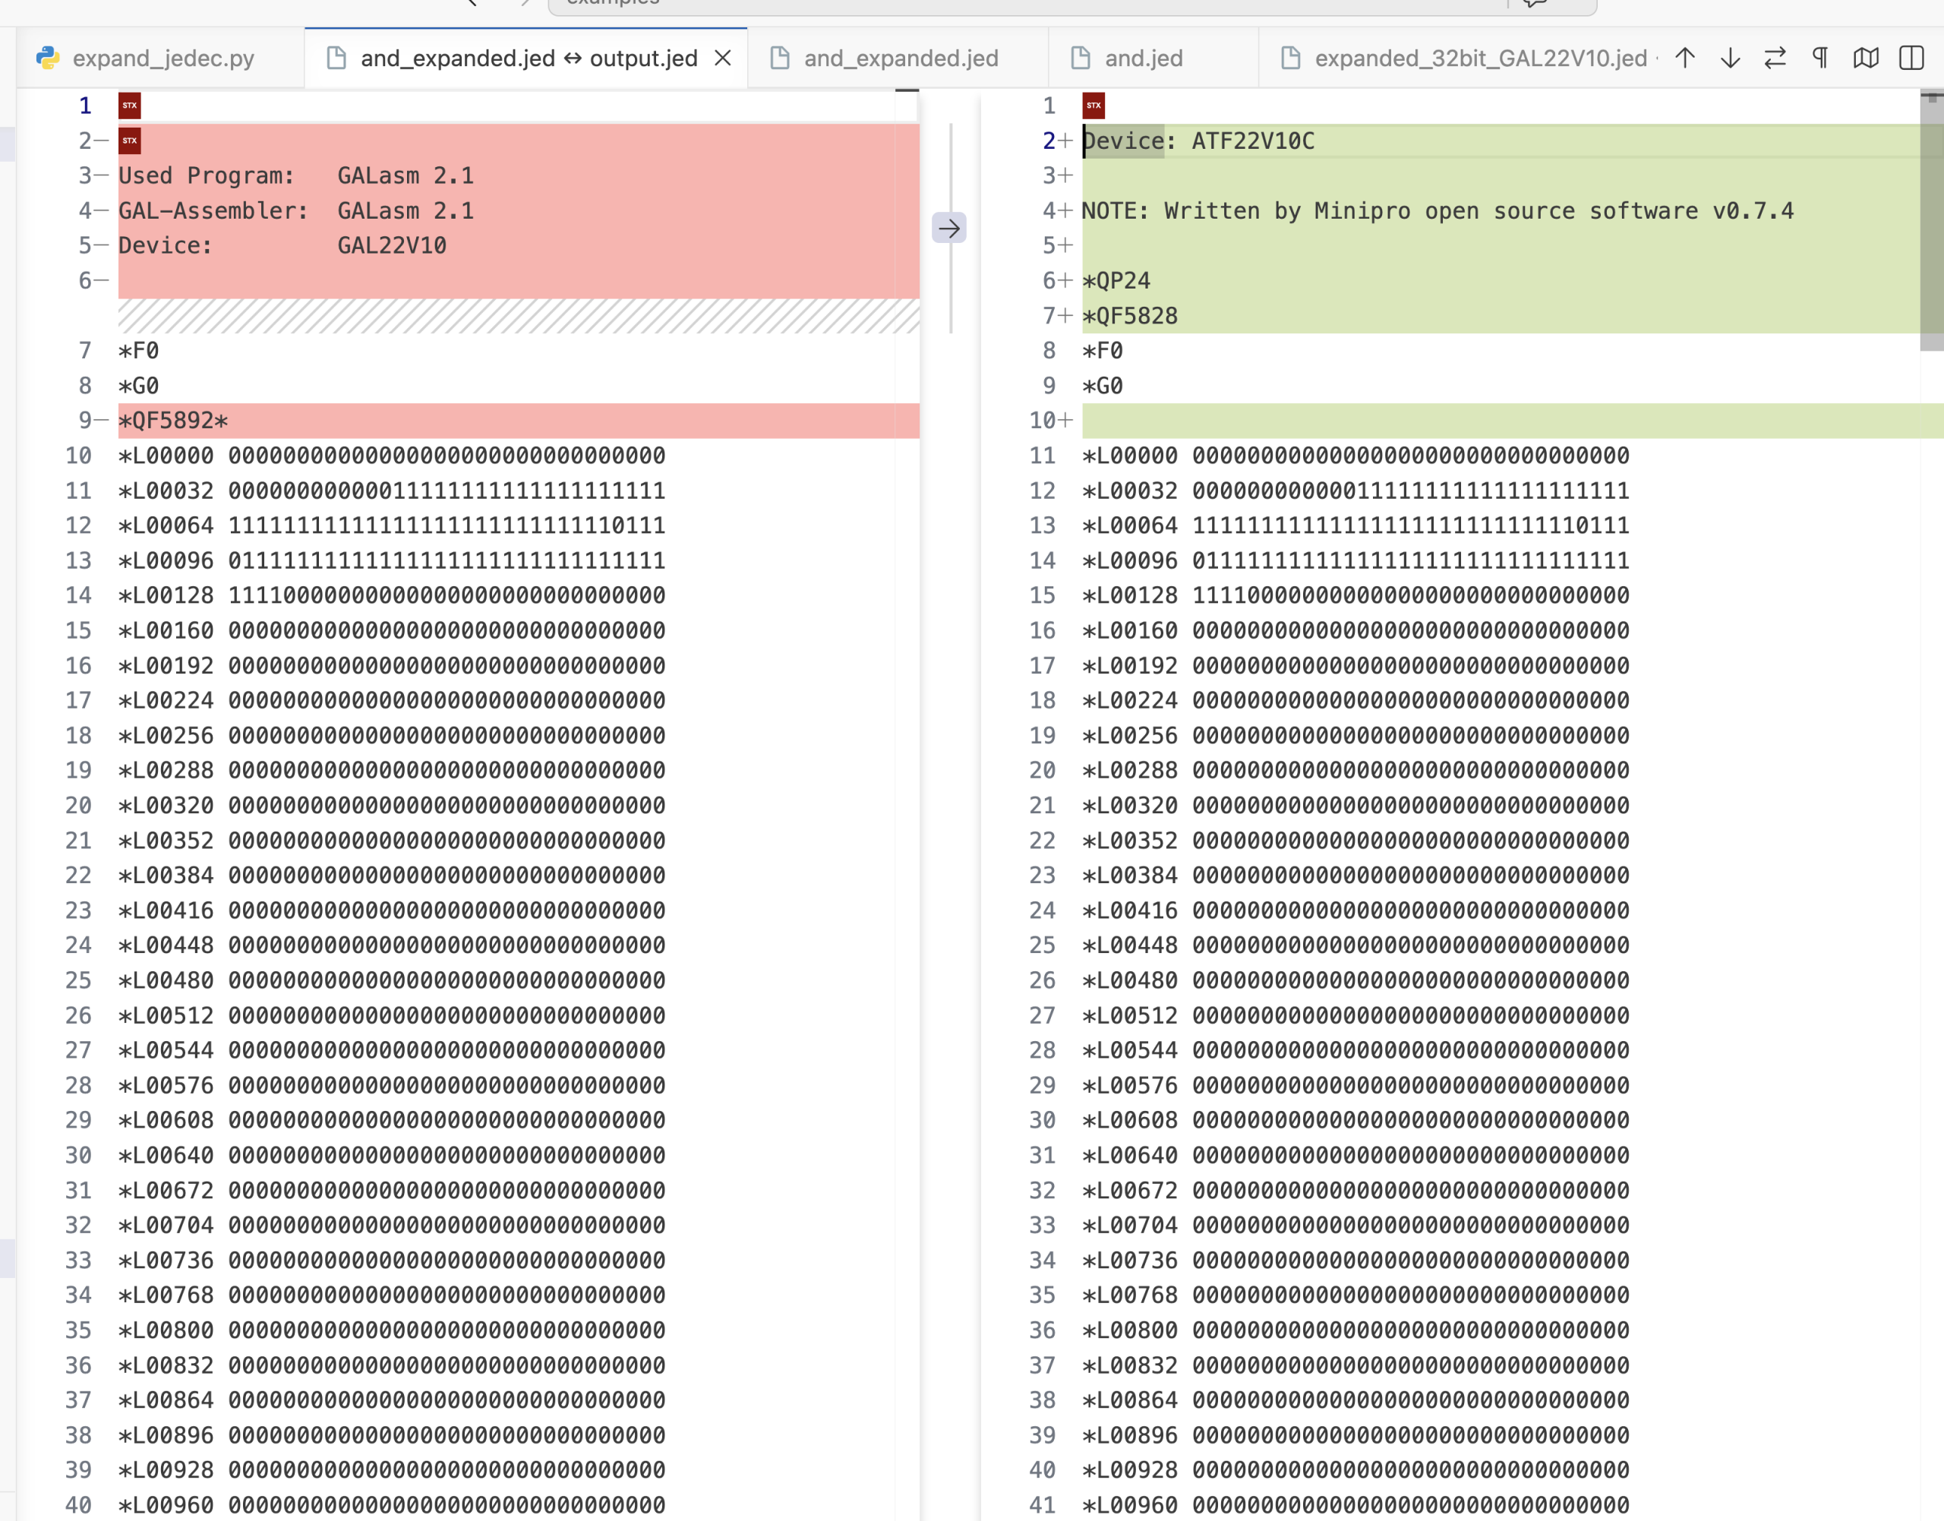Click STX marker on left line 1
Image resolution: width=1944 pixels, height=1521 pixels.
tap(130, 106)
